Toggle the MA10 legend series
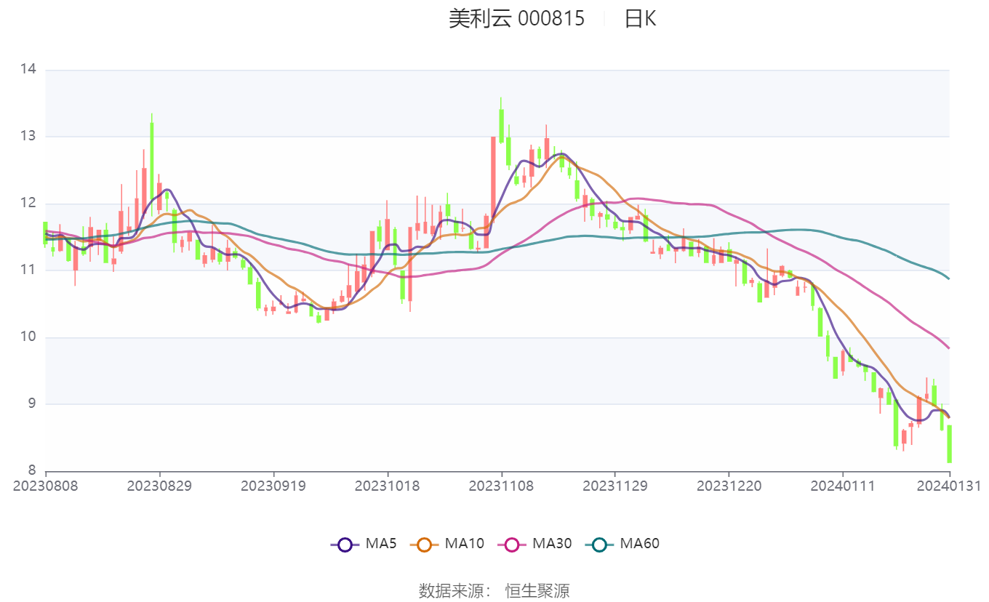This screenshot has height=602, width=989. click(447, 543)
